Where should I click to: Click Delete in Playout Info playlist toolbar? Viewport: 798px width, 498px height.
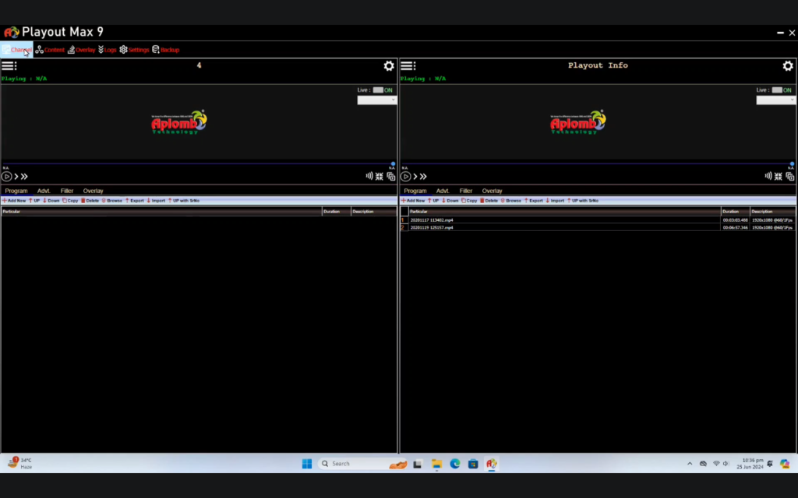489,201
